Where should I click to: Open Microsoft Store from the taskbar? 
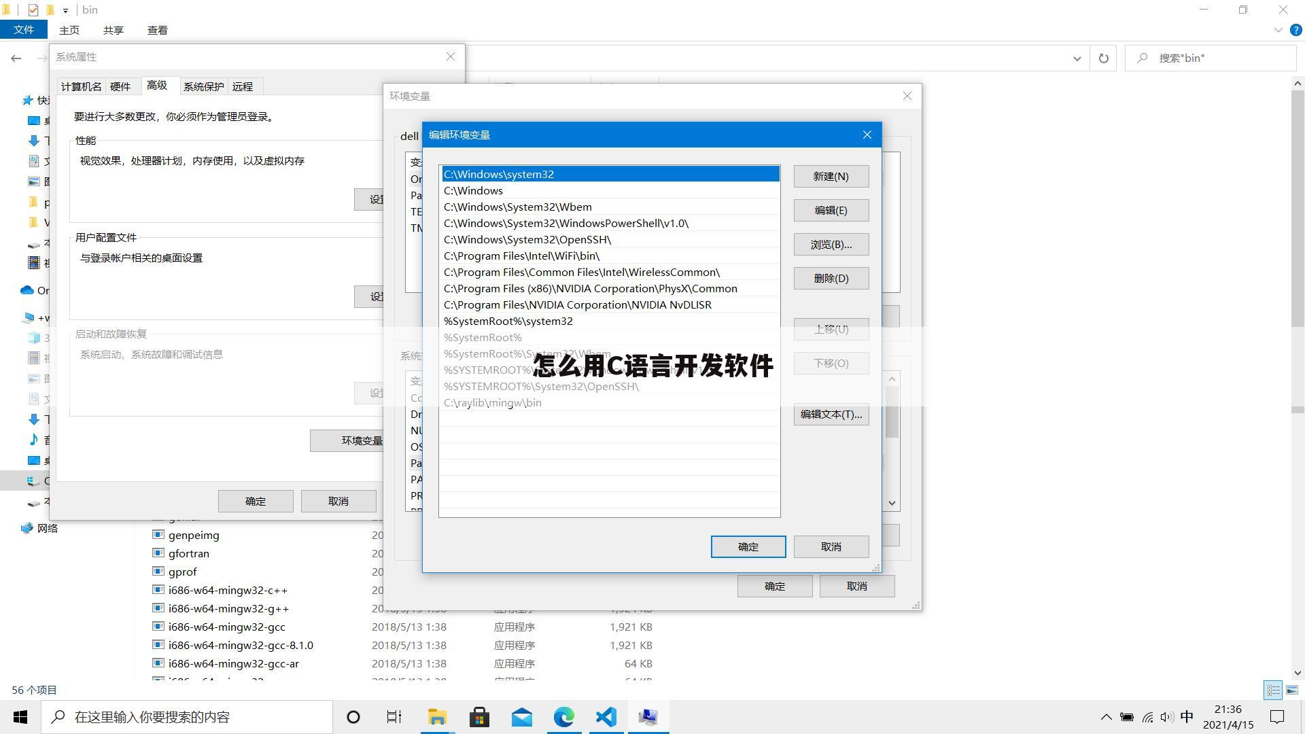pos(479,716)
